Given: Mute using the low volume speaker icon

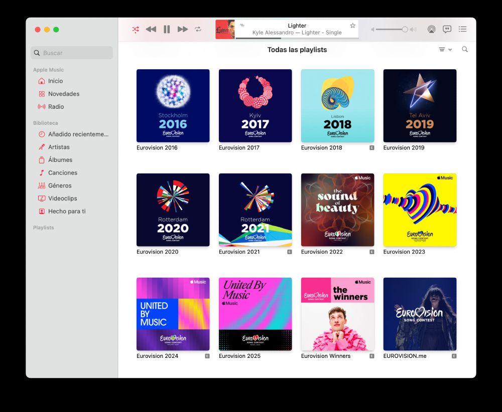Looking at the screenshot, I should (x=372, y=30).
